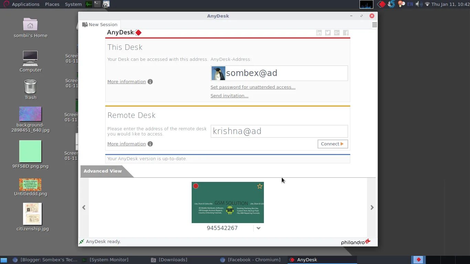Viewport: 470px width, 264px height.
Task: Switch to Facebook - Chromium taskbar window
Action: (x=250, y=260)
